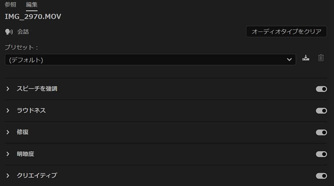
Task: Expand the 修復 section chevron
Action: tap(8, 132)
